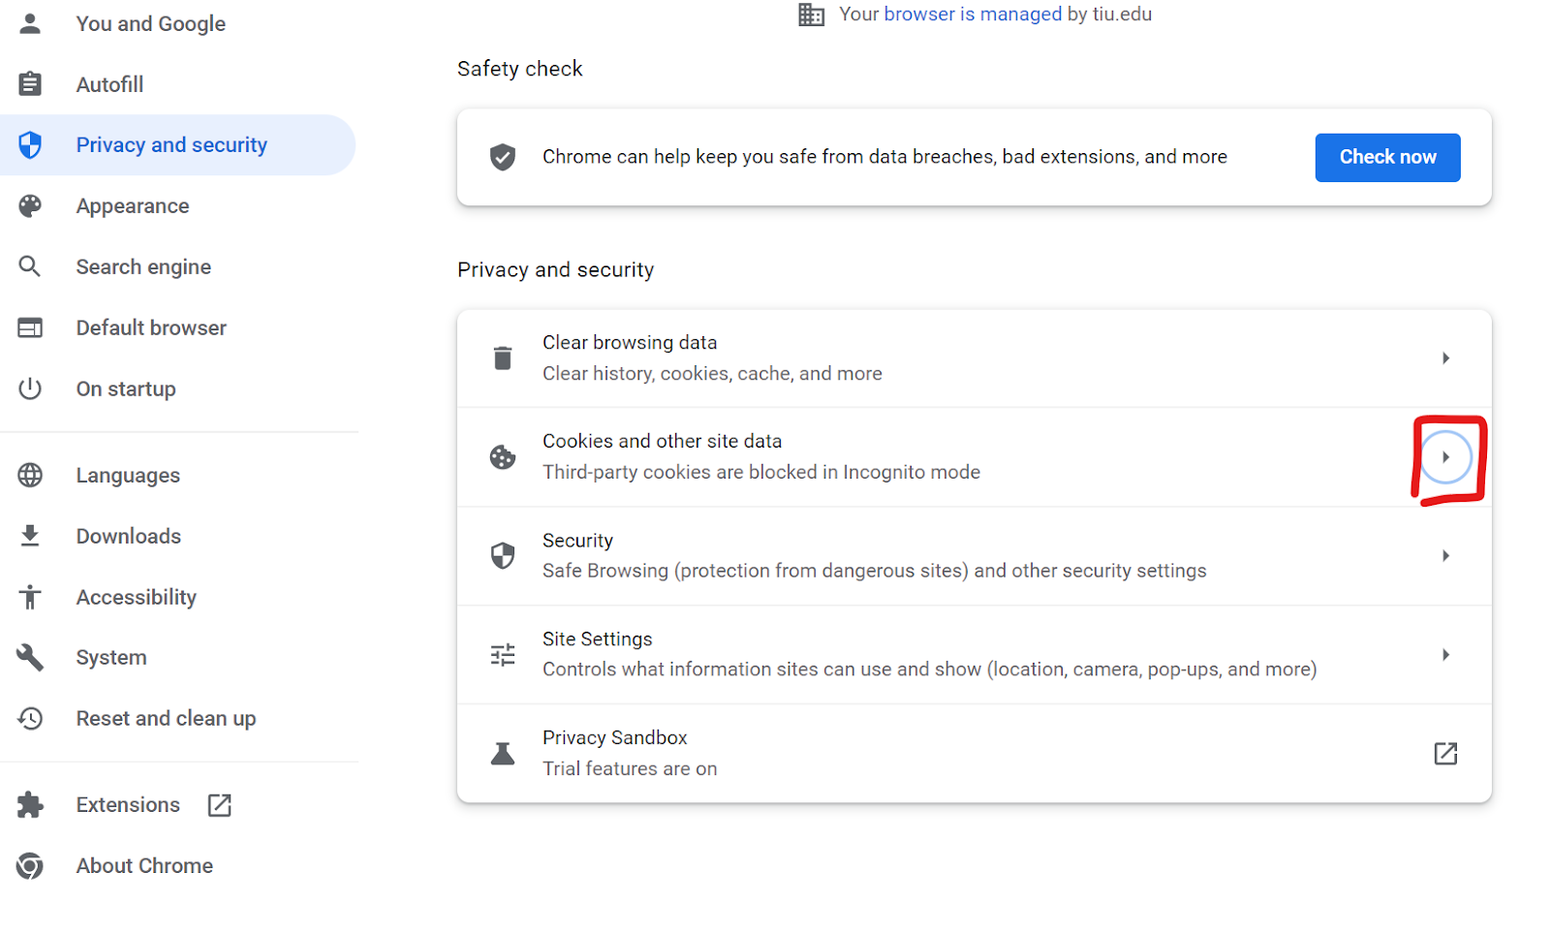The width and height of the screenshot is (1550, 933).
Task: Click the Search engine magnifier icon
Action: 30,266
